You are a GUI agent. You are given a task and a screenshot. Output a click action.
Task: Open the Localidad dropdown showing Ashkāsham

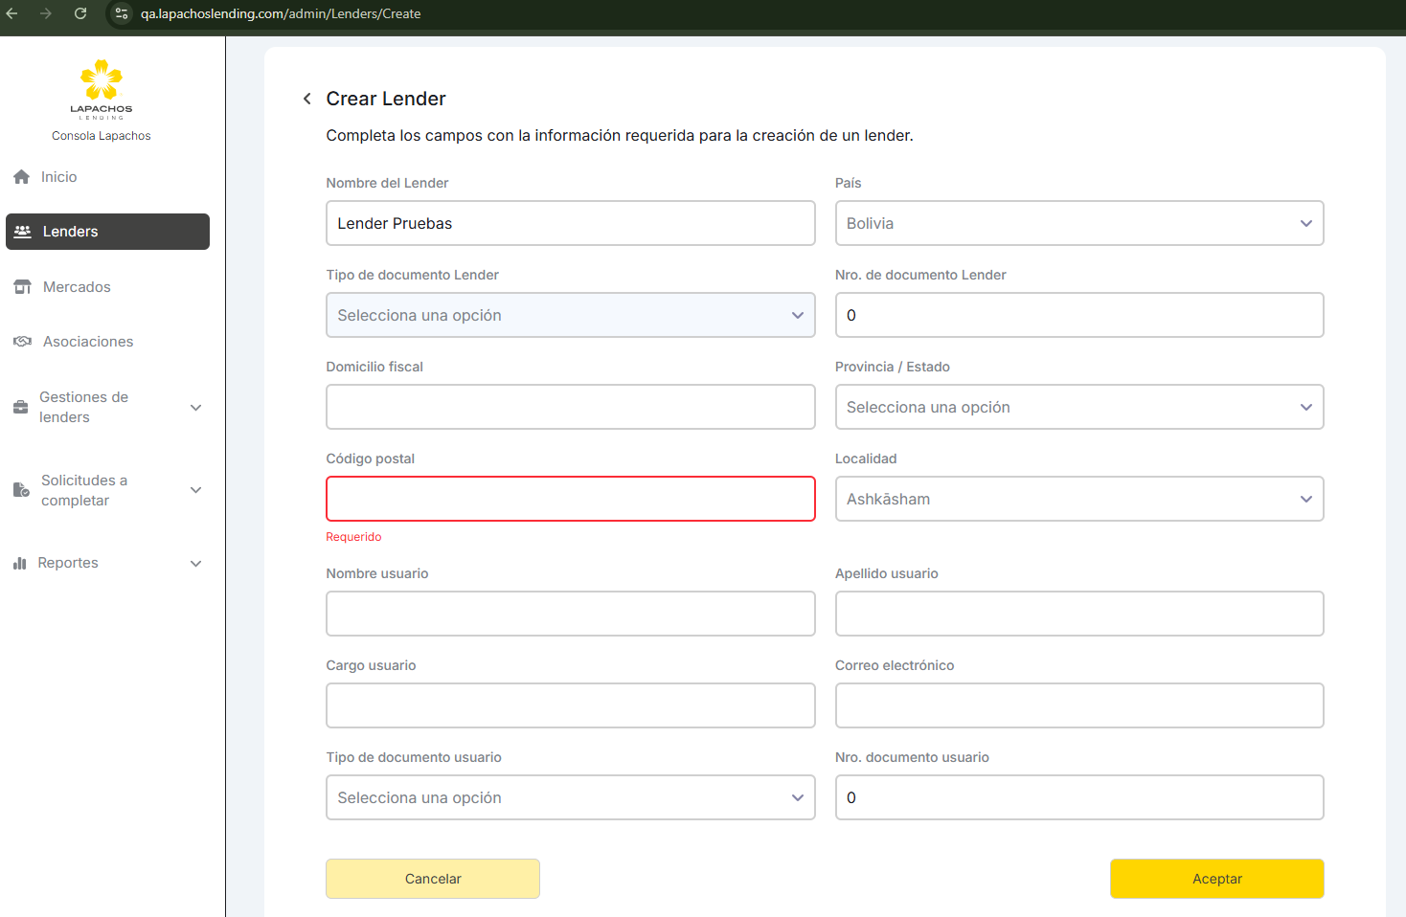[1078, 499]
